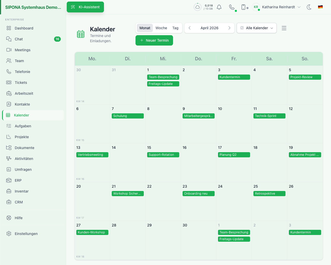331x265 pixels.
Task: Click the KW 16 week label
Action: point(80,179)
